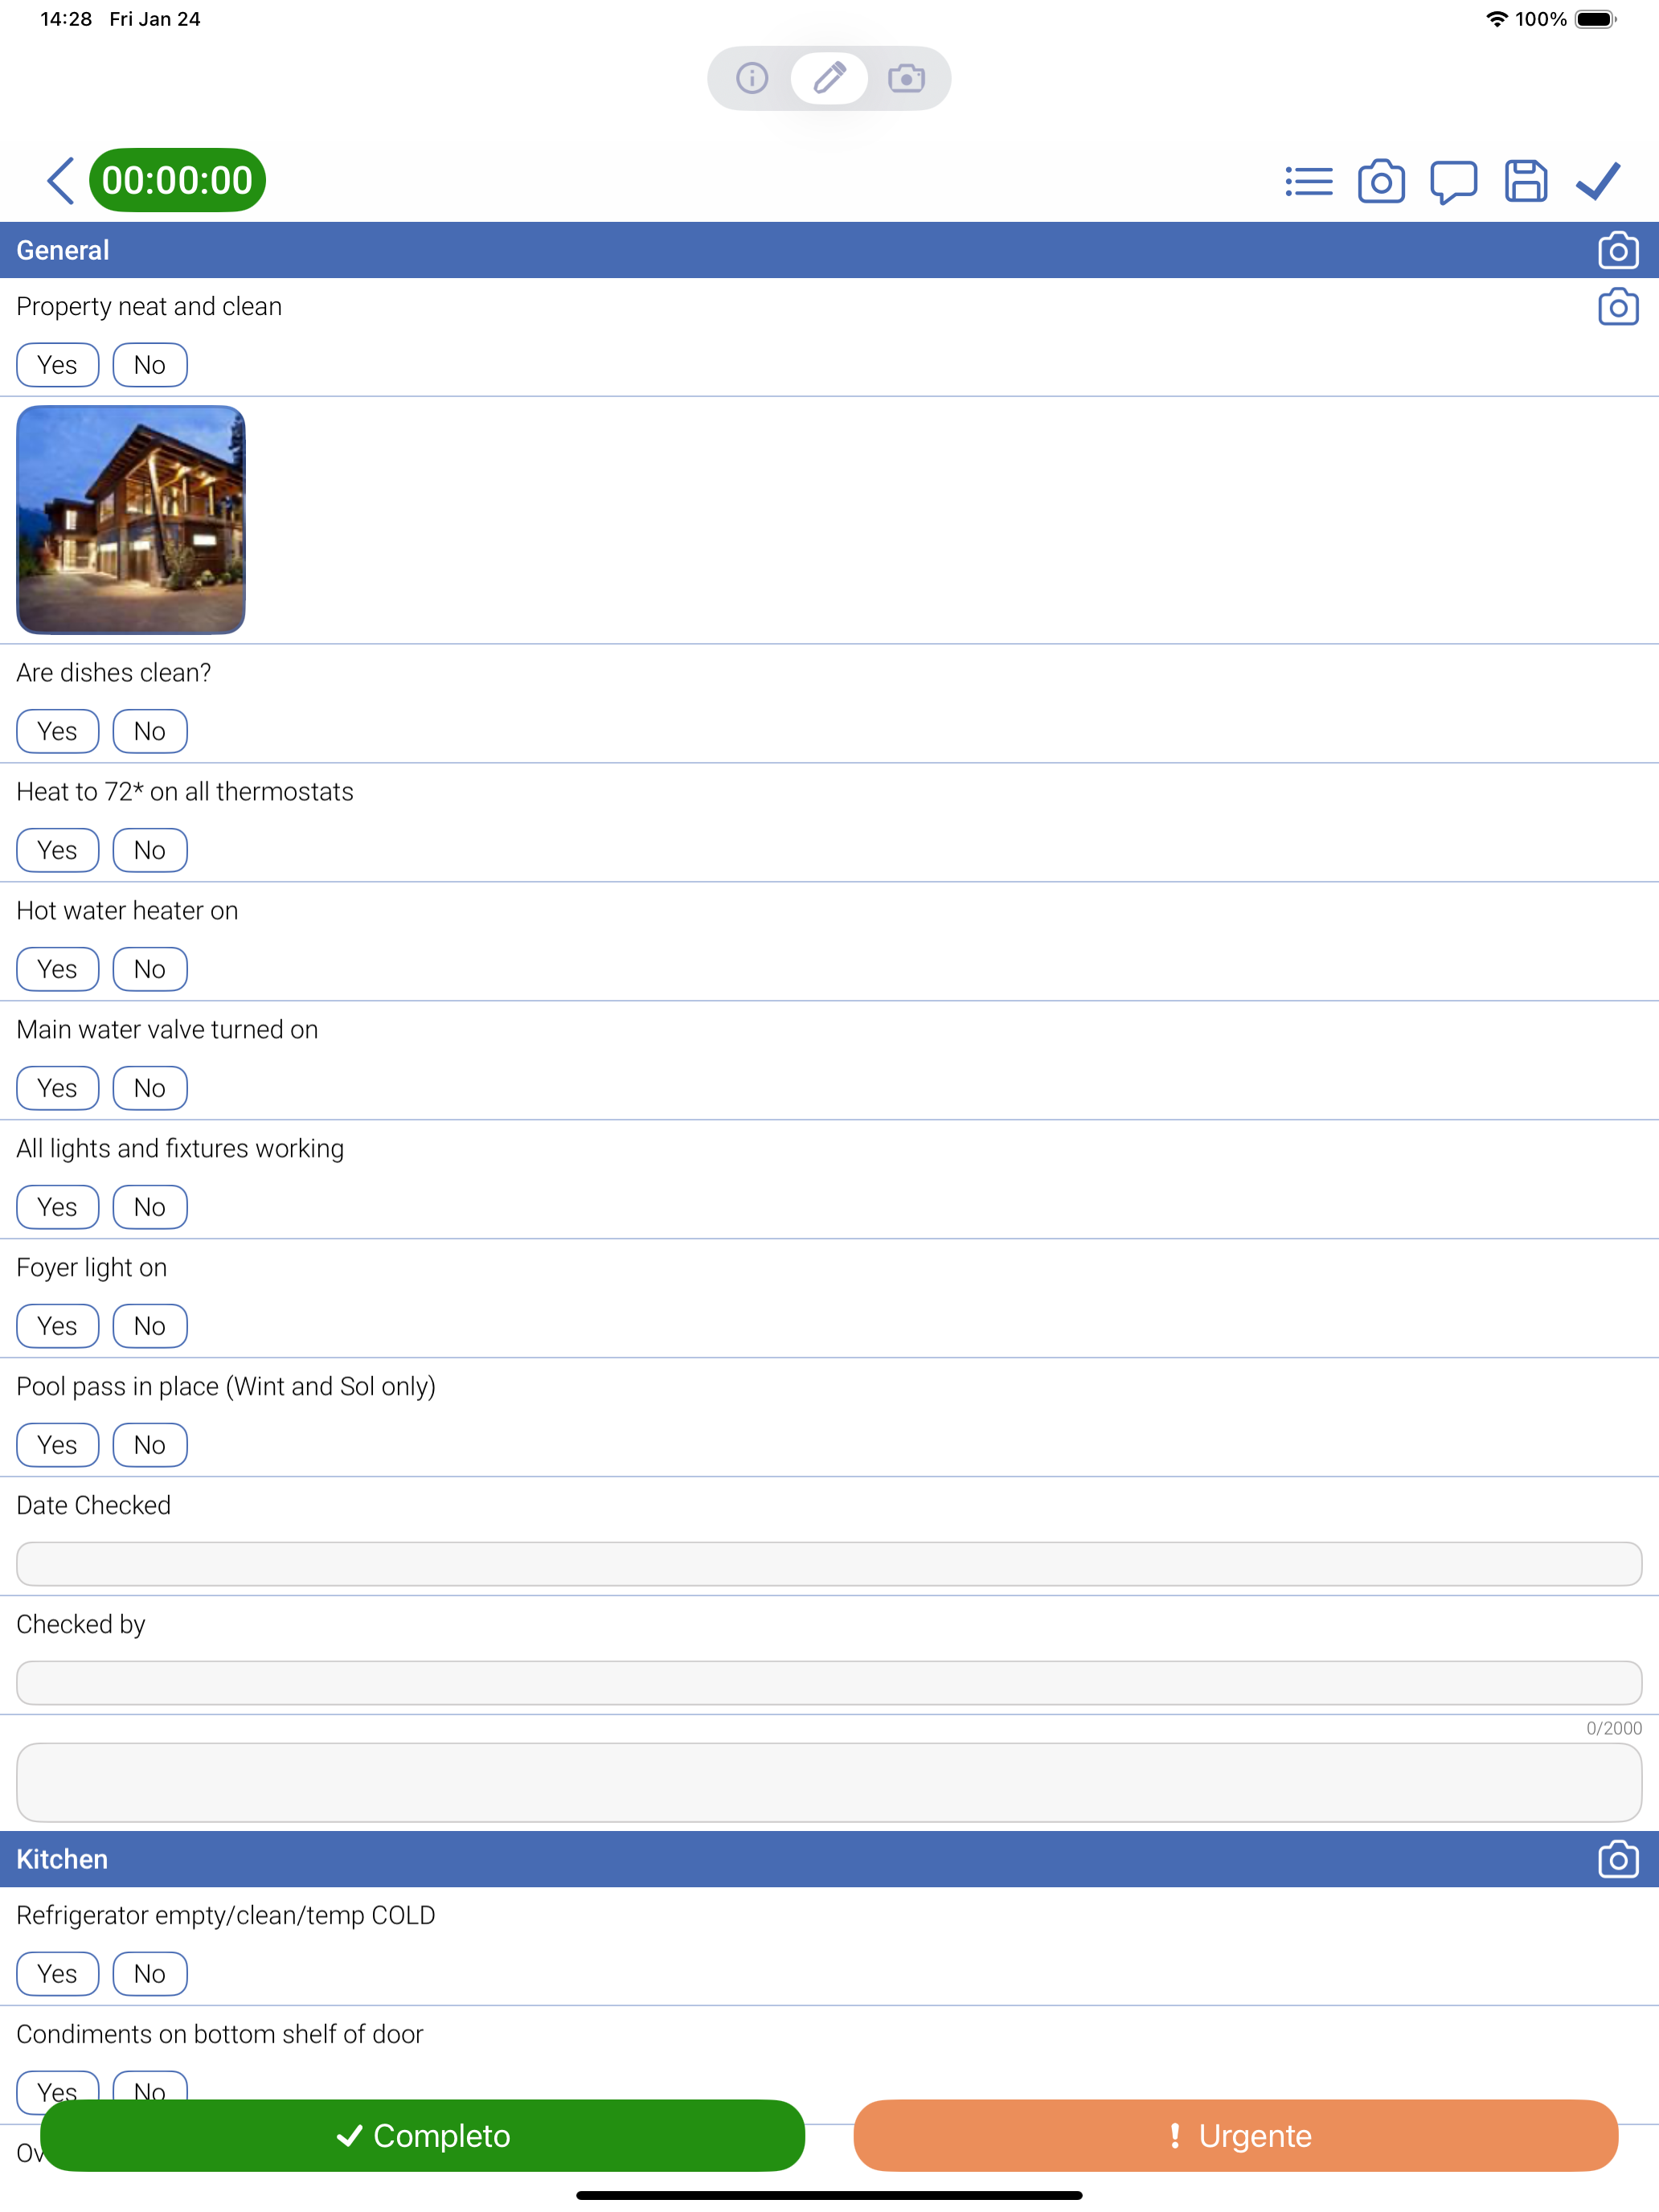Viewport: 1659px width, 2212px height.
Task: Select No for Main water valve turned on
Action: pos(150,1088)
